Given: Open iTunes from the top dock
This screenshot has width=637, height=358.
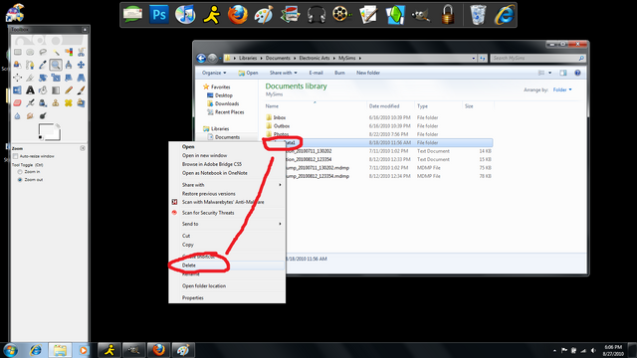Looking at the screenshot, I should 185,15.
